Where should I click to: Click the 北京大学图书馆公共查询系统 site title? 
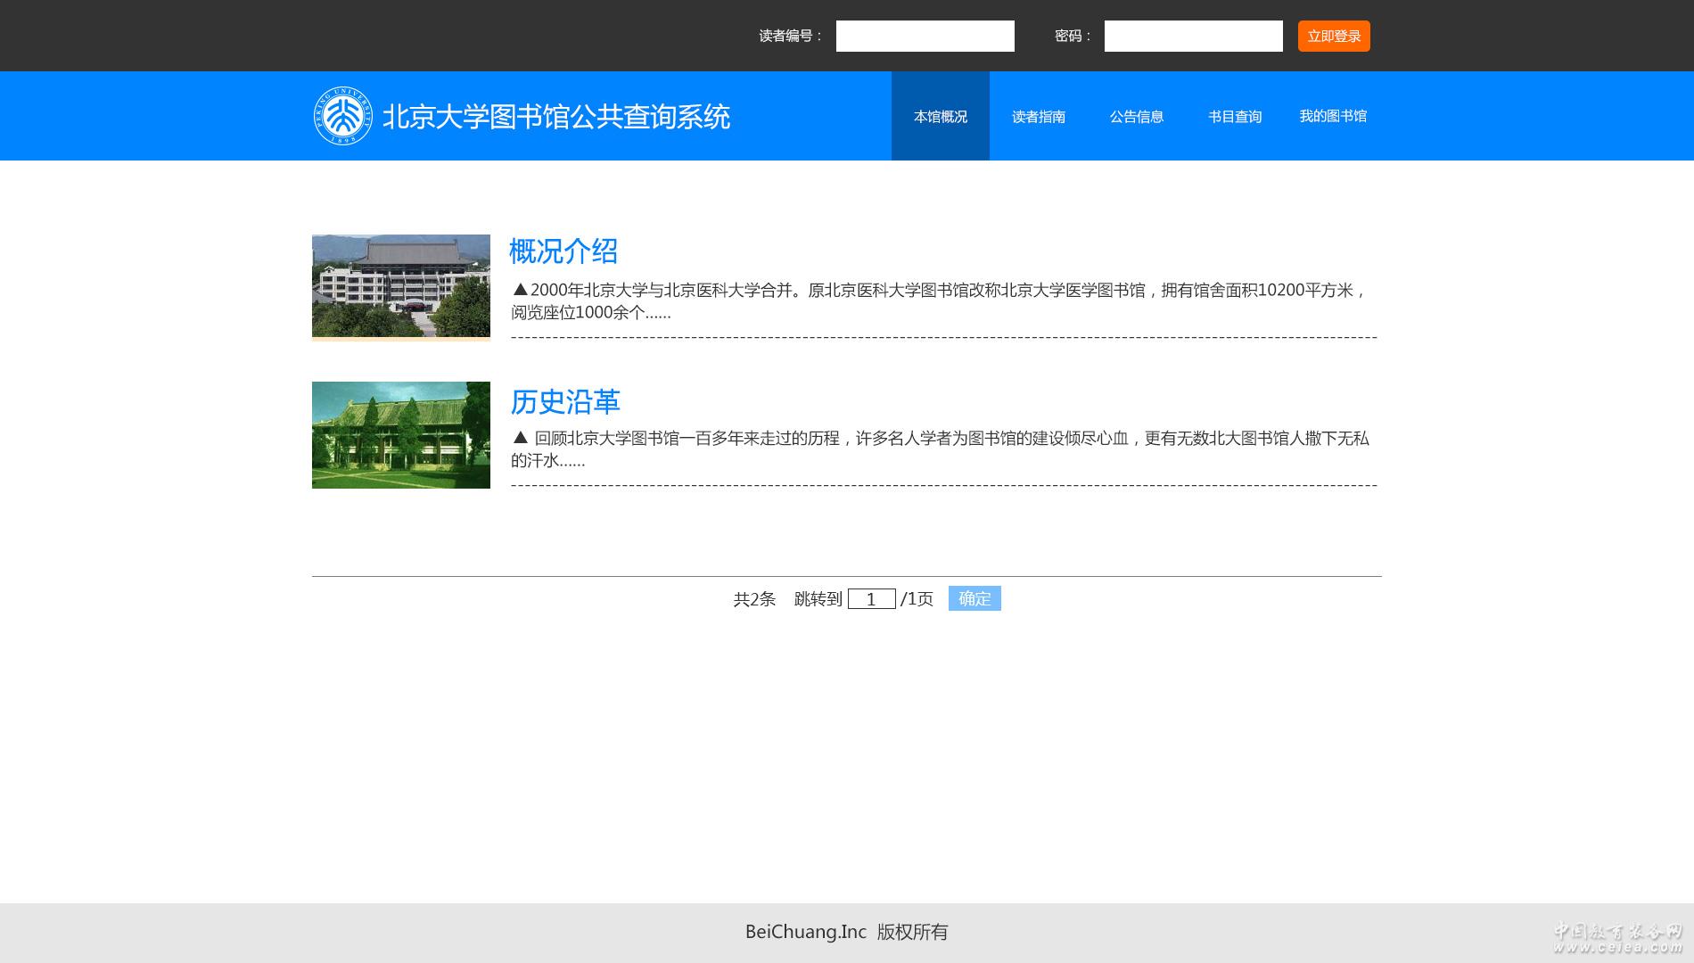[555, 117]
